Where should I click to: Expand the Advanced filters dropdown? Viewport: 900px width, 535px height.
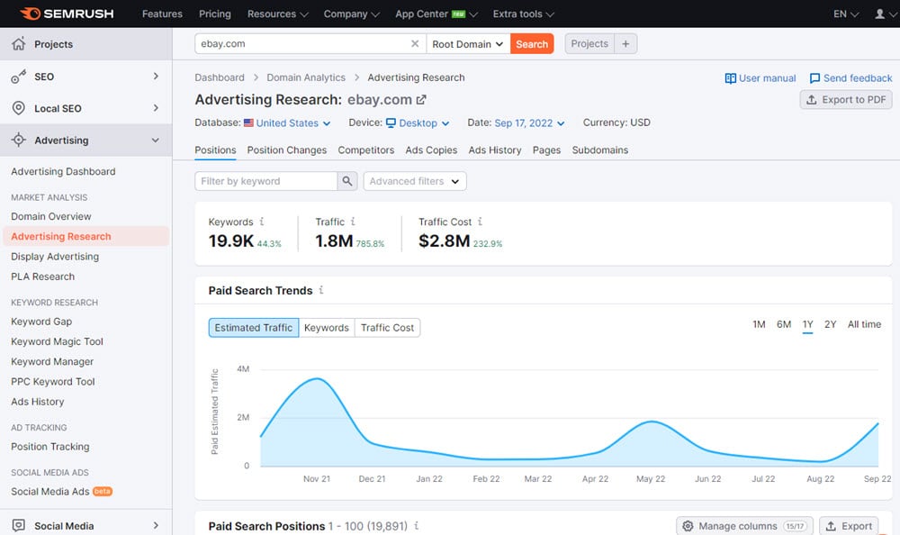(414, 181)
